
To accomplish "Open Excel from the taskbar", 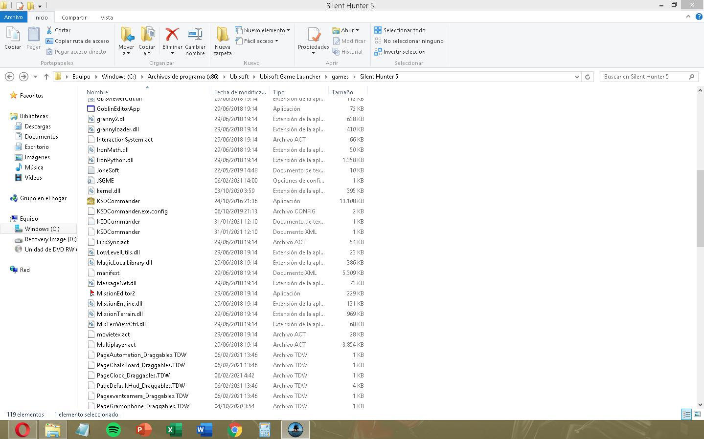I will tap(174, 430).
